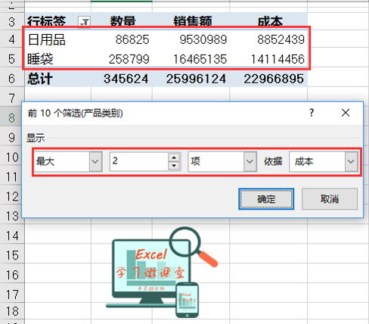Select row header 4

tap(12, 39)
